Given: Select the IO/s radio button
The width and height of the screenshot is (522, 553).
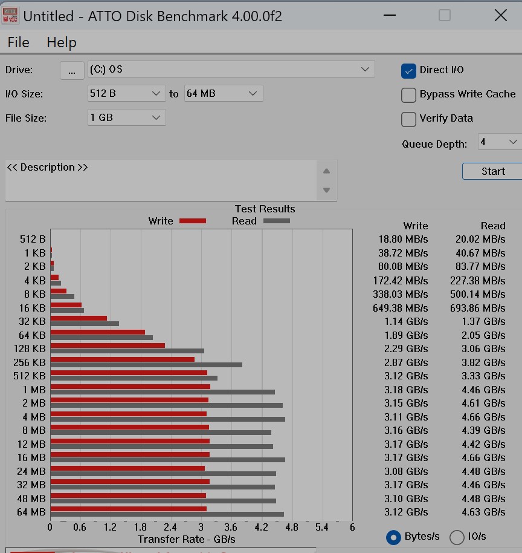Looking at the screenshot, I should [457, 537].
